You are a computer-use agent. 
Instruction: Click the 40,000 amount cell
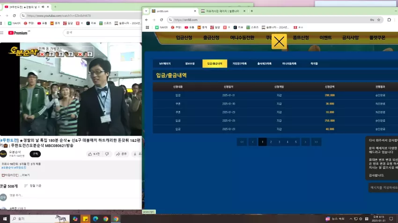tap(330, 129)
